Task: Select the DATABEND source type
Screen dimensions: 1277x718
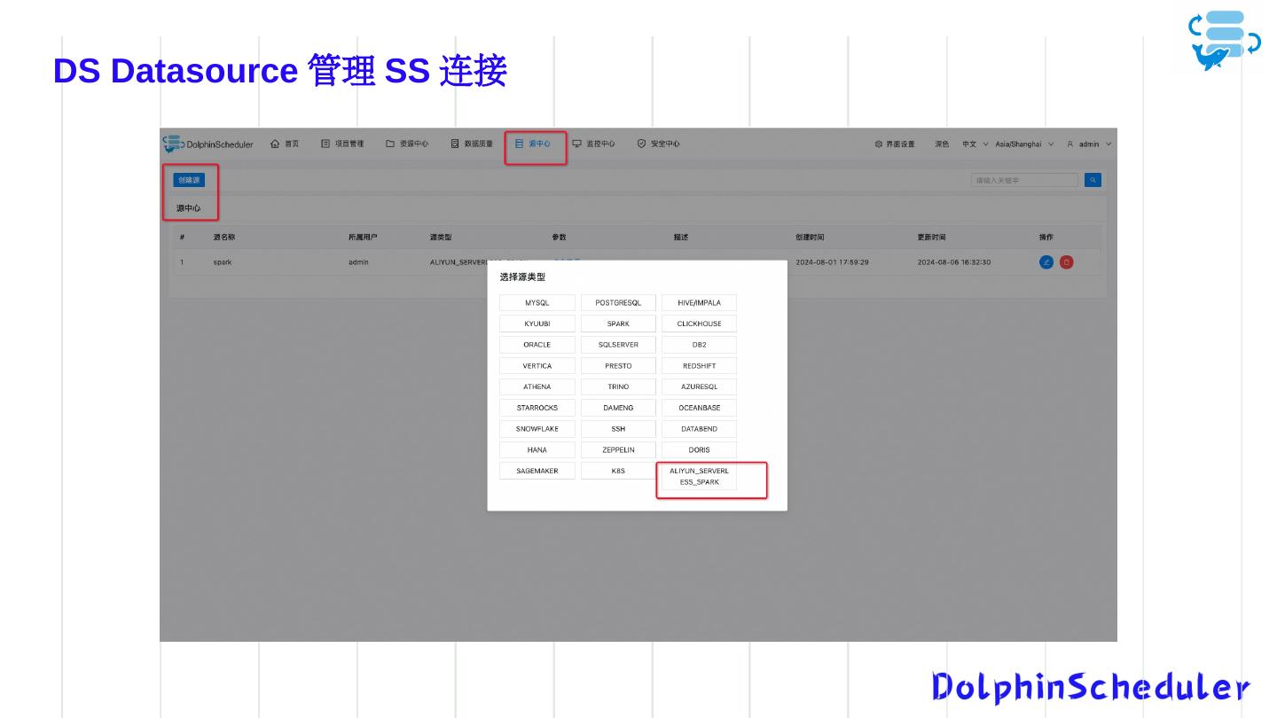Action: tap(699, 429)
